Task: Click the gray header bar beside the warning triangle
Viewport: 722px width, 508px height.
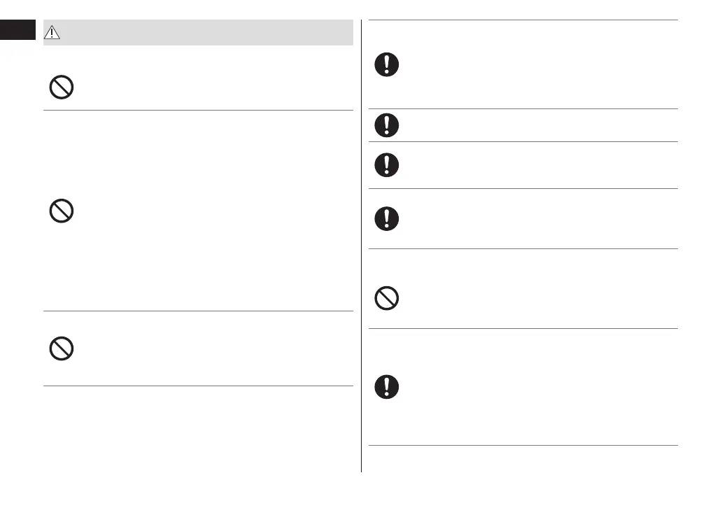Action: point(210,33)
